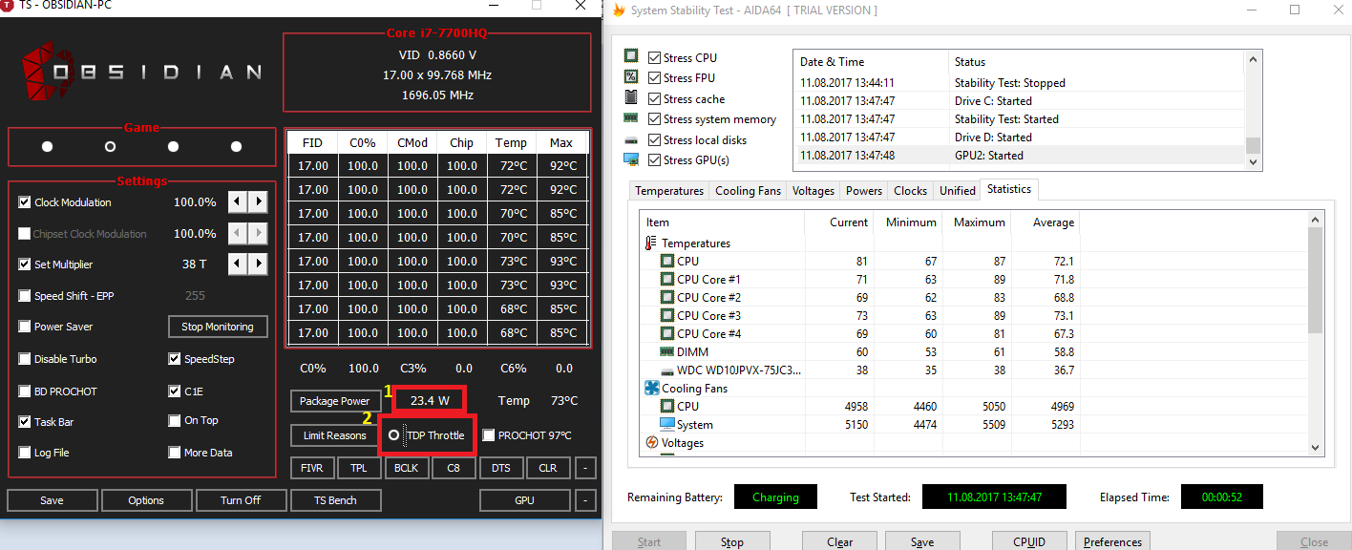1352x550 pixels.
Task: Disable the SpeedStep checkbox
Action: pos(175,359)
